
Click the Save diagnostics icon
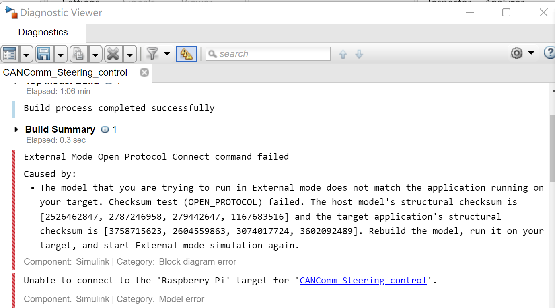[44, 53]
